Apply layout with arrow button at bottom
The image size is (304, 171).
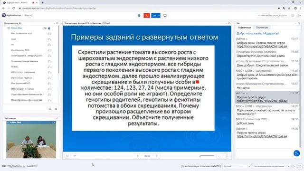click(294, 166)
